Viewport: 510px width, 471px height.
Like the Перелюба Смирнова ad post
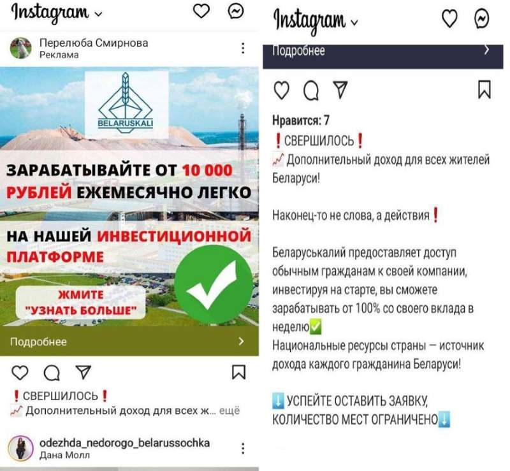[20, 372]
